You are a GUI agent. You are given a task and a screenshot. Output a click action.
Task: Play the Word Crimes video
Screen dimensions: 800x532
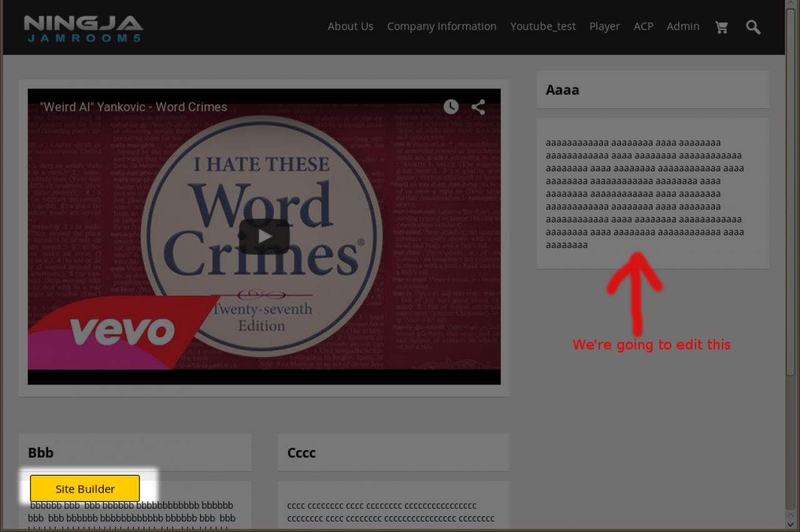(264, 236)
